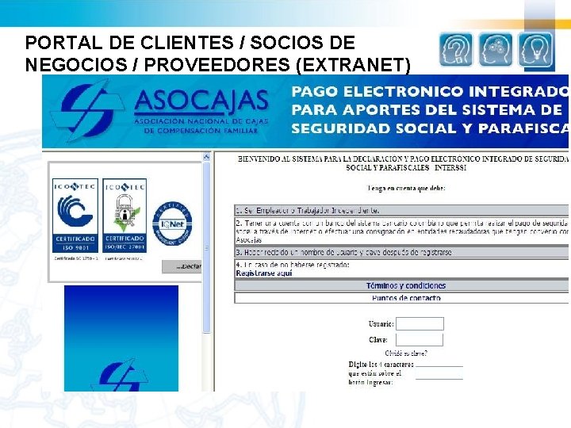571x428 pixels.
Task: Focus the Usuario input field
Action: tap(420, 323)
